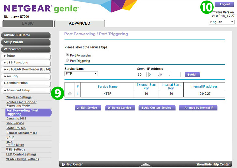Viewport: 237px width, 168px height.
Task: Open VPN Service link
Action: [x=15, y=123]
